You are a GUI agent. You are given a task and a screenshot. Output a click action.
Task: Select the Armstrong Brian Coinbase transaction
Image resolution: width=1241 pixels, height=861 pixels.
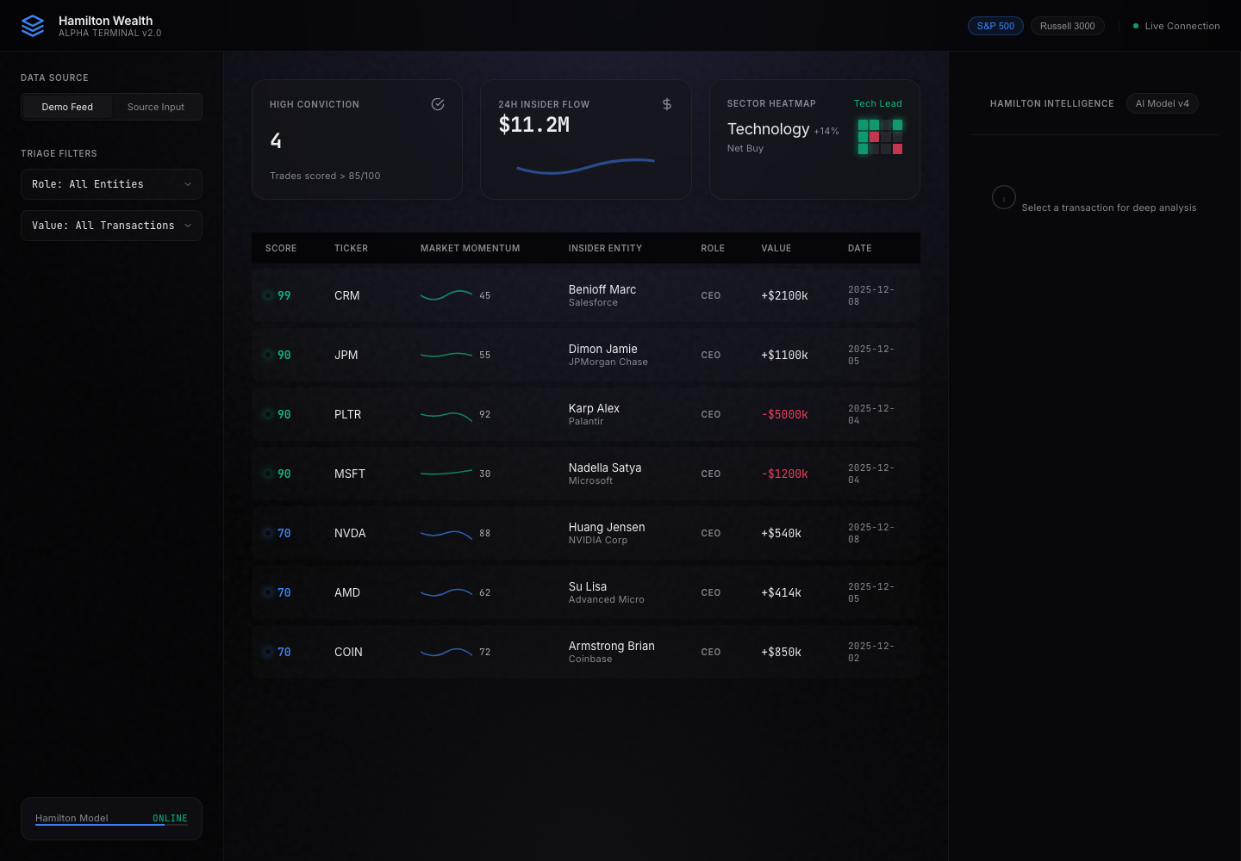(x=586, y=652)
